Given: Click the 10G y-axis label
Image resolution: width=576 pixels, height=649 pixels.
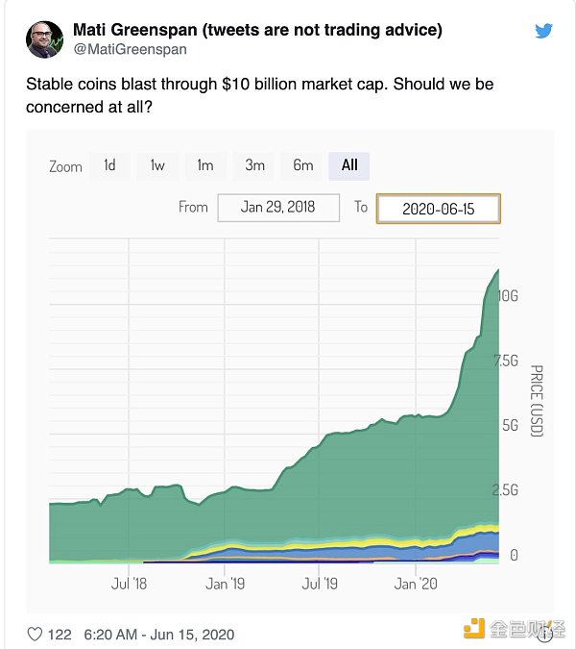Looking at the screenshot, I should point(508,297).
